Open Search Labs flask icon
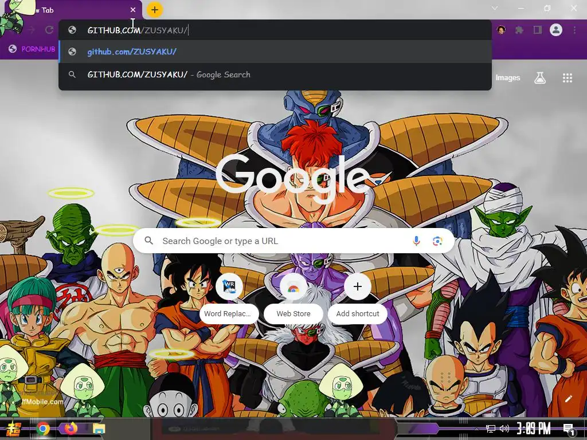 [540, 78]
